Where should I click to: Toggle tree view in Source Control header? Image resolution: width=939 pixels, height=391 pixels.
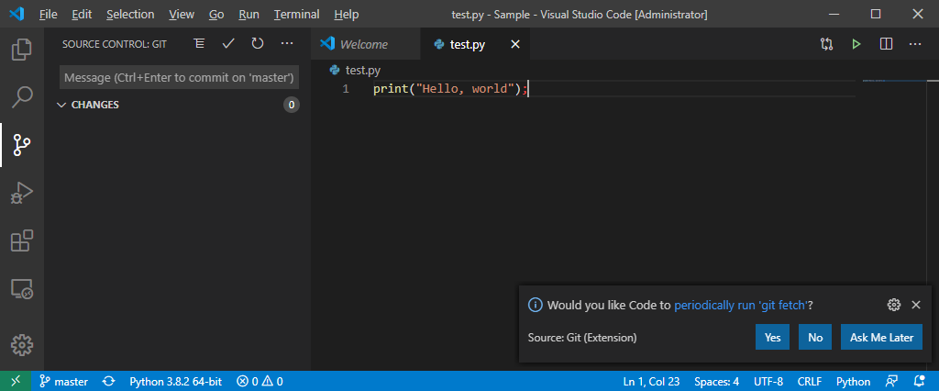[x=199, y=44]
